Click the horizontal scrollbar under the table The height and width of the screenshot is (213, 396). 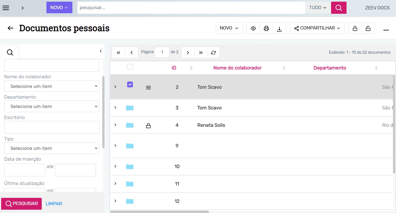coord(159,212)
